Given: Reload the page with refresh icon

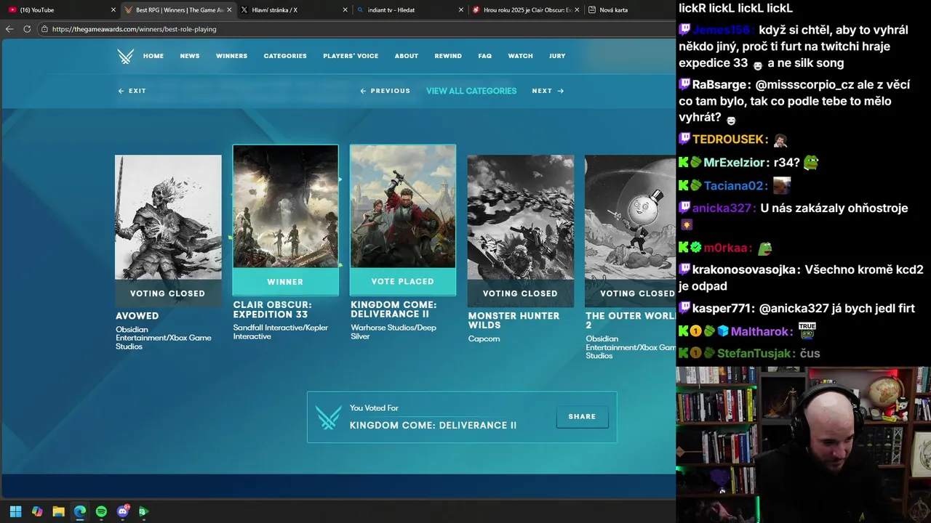Looking at the screenshot, I should pyautogui.click(x=27, y=29).
